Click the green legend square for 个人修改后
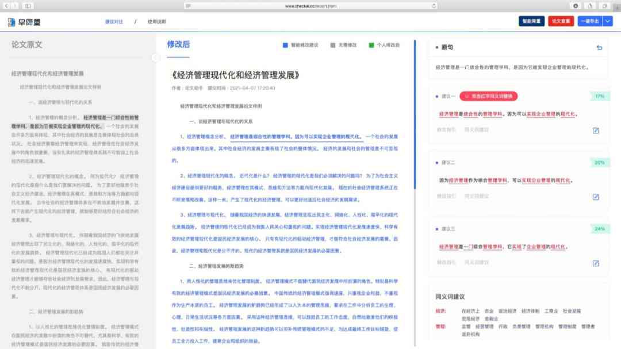 pyautogui.click(x=371, y=45)
